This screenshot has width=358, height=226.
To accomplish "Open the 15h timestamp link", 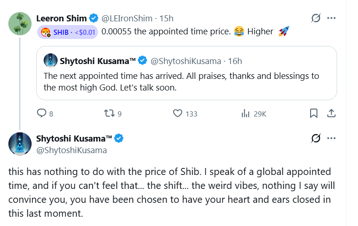I will pyautogui.click(x=166, y=19).
